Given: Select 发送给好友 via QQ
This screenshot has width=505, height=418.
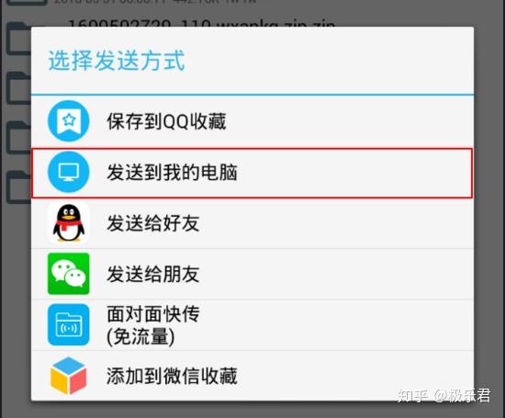Looking at the screenshot, I should [252, 223].
